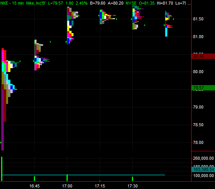Image resolution: width=215 pixels, height=189 pixels.
Task: Click the 17:00 time axis label
Action: [x=67, y=186]
